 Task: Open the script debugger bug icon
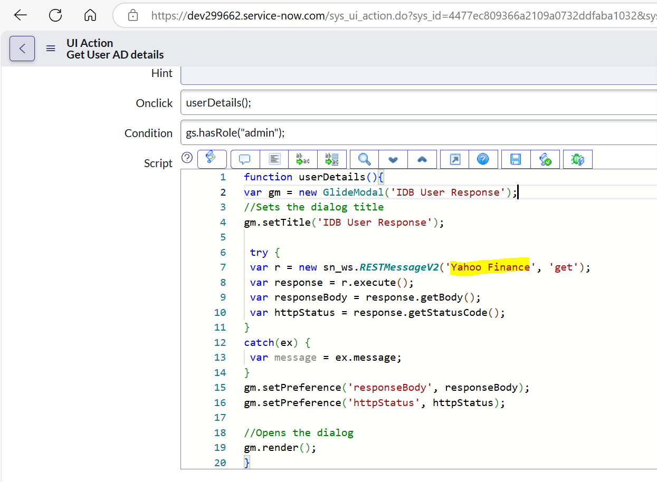578,159
